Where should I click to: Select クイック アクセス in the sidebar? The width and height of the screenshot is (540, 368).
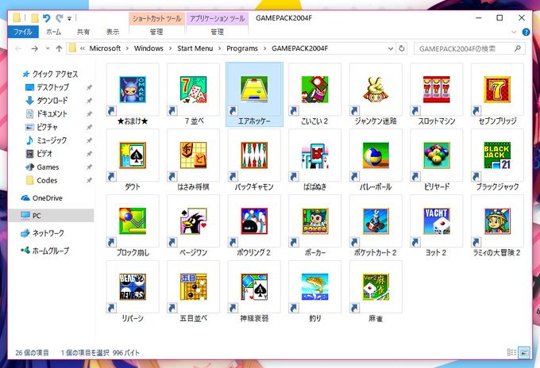[x=50, y=74]
